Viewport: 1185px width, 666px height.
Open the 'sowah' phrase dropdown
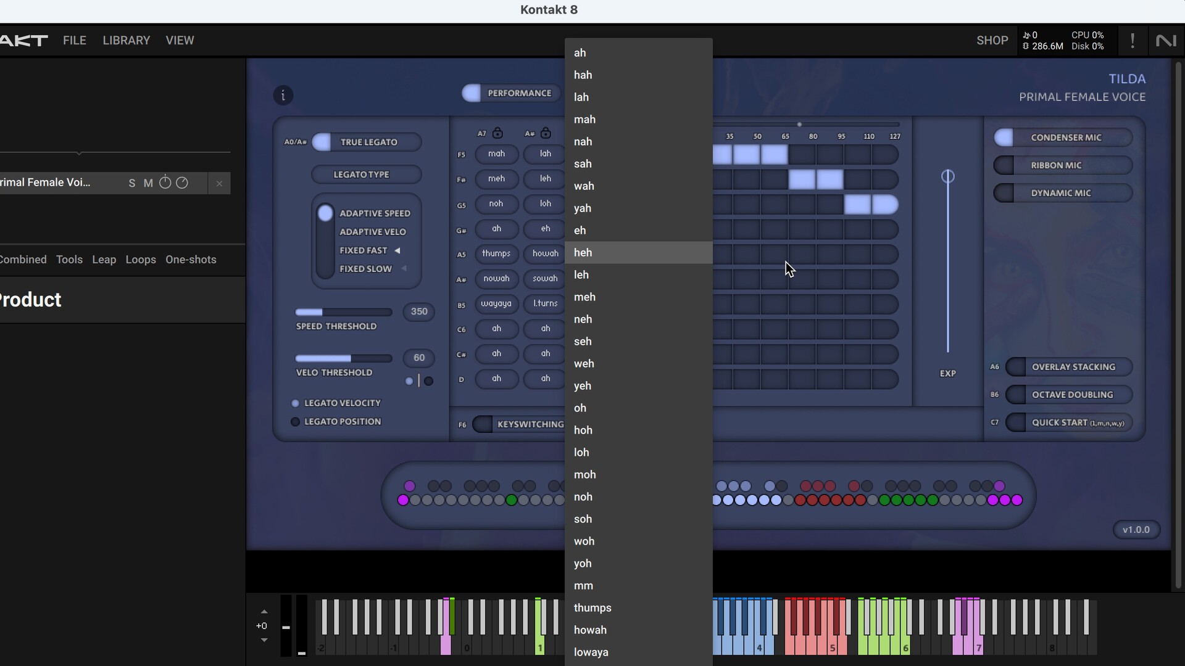coord(544,279)
